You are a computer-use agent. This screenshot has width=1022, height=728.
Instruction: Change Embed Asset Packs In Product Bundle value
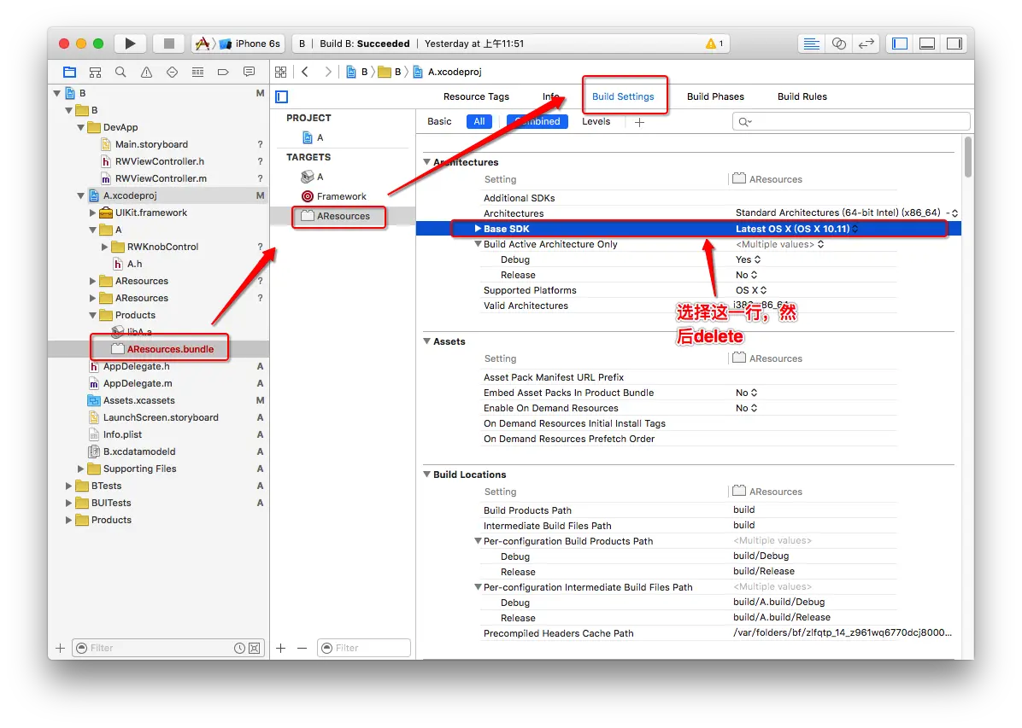[746, 393]
